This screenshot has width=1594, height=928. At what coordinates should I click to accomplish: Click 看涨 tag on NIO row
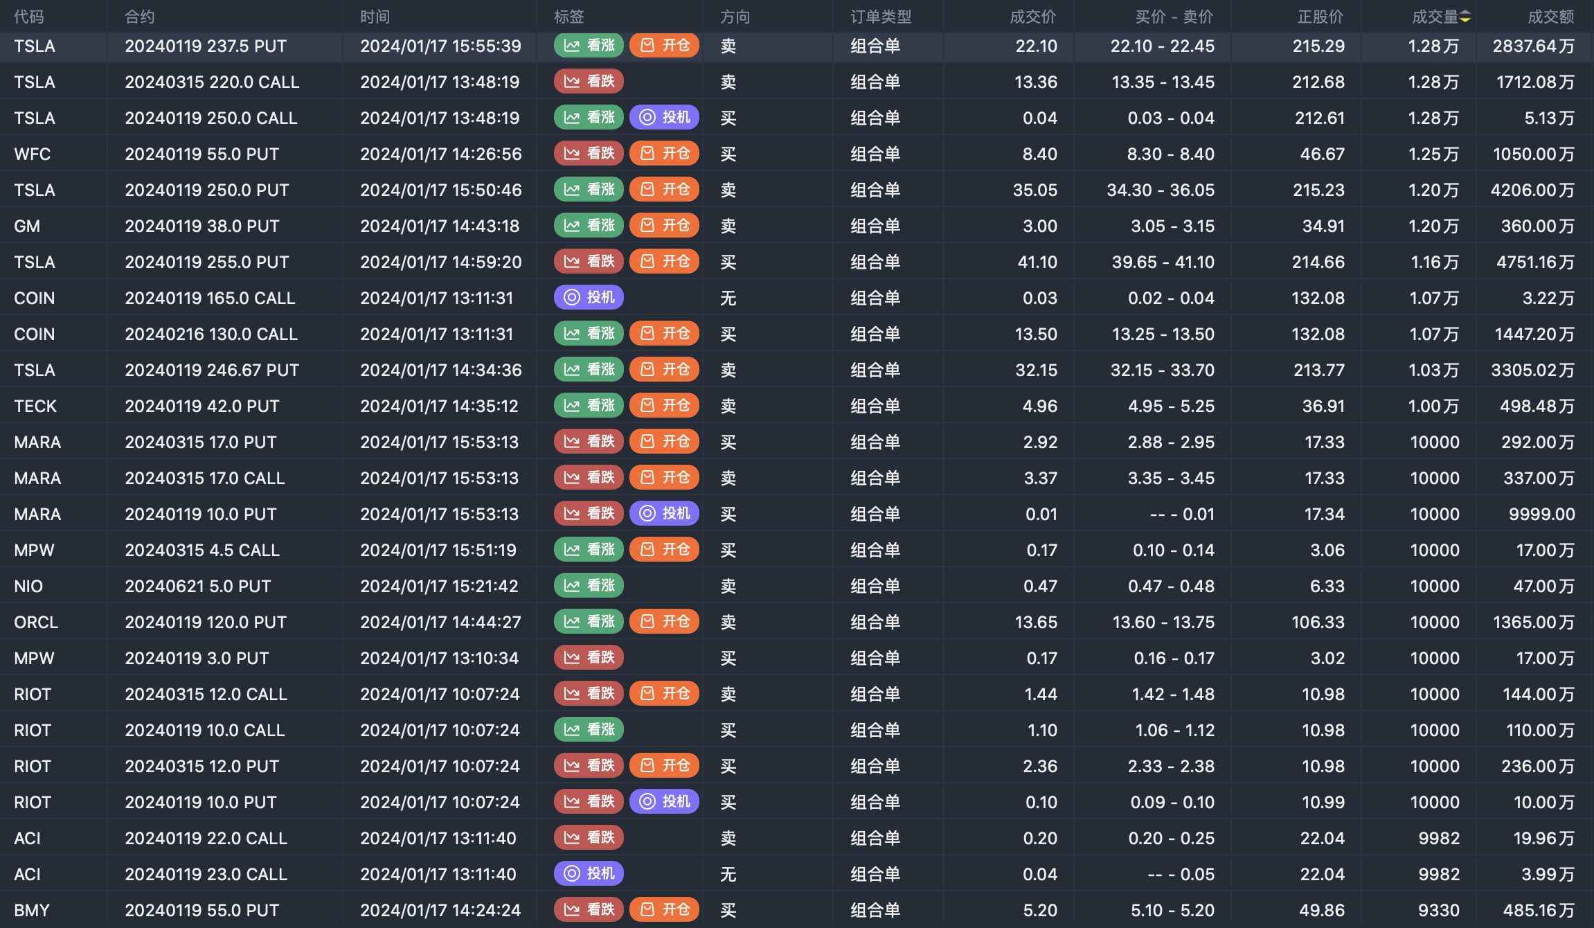[589, 586]
